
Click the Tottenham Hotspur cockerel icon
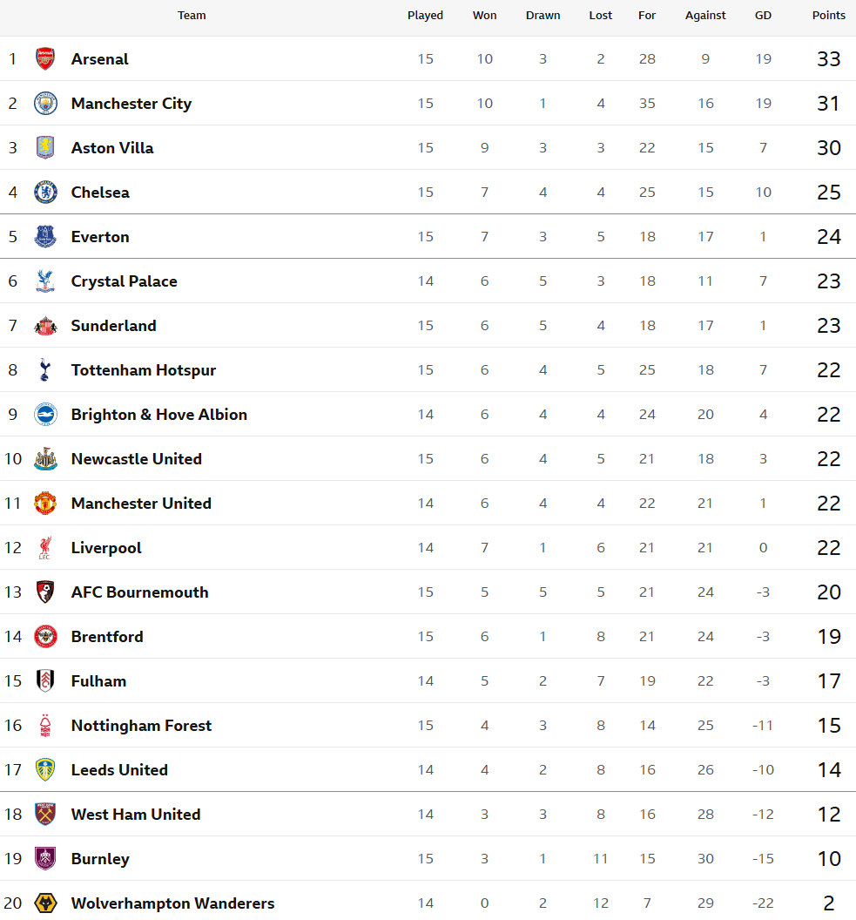coord(45,370)
